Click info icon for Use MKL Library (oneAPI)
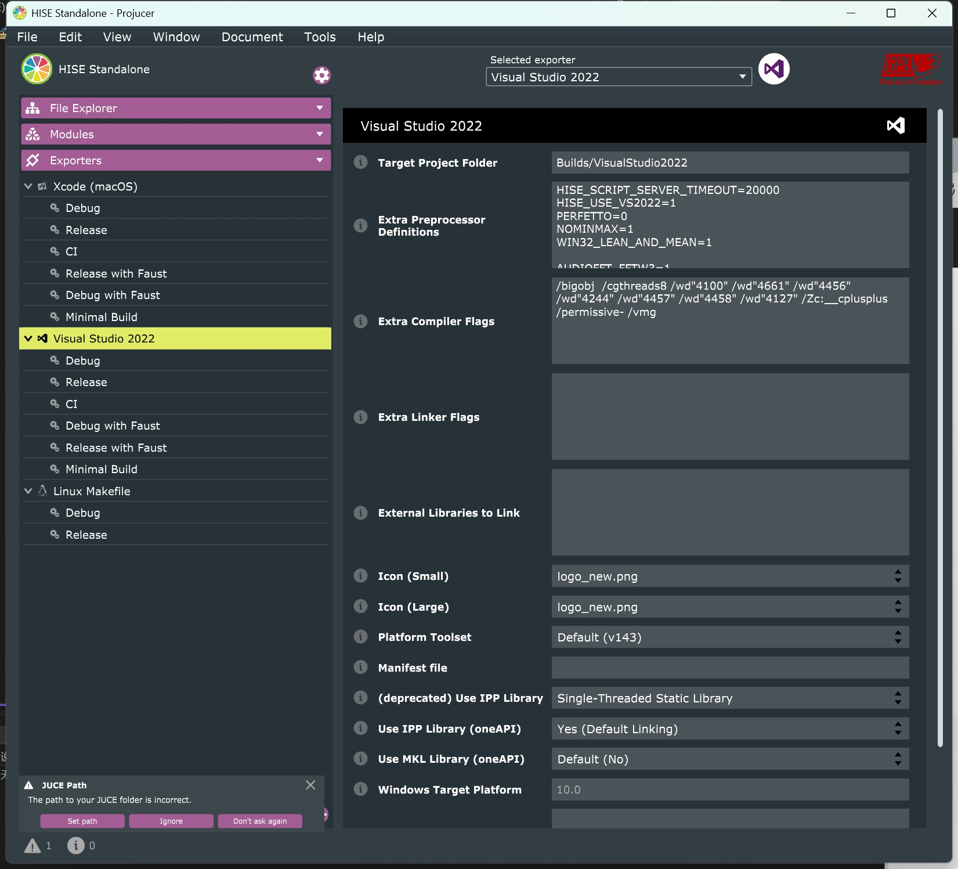 [360, 759]
